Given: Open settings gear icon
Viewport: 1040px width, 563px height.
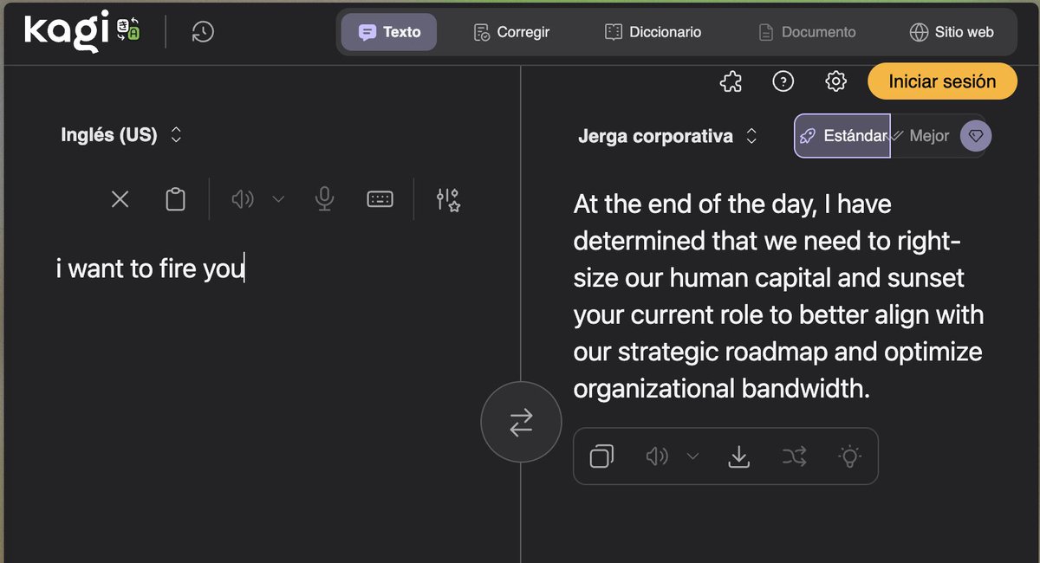Looking at the screenshot, I should coord(835,81).
